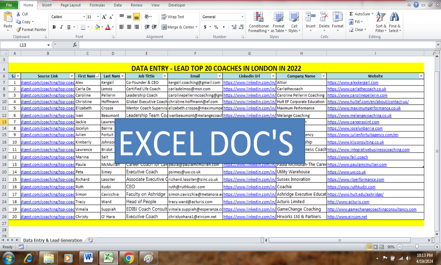
Task: Click Increase Decimal icon
Action: (234, 27)
